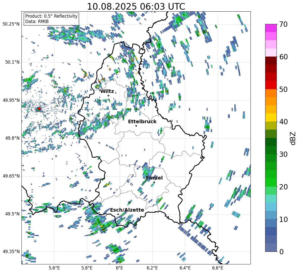Click the Esch/Alzette city label
Image resolution: width=299 pixels, height=273 pixels.
[x=127, y=210]
